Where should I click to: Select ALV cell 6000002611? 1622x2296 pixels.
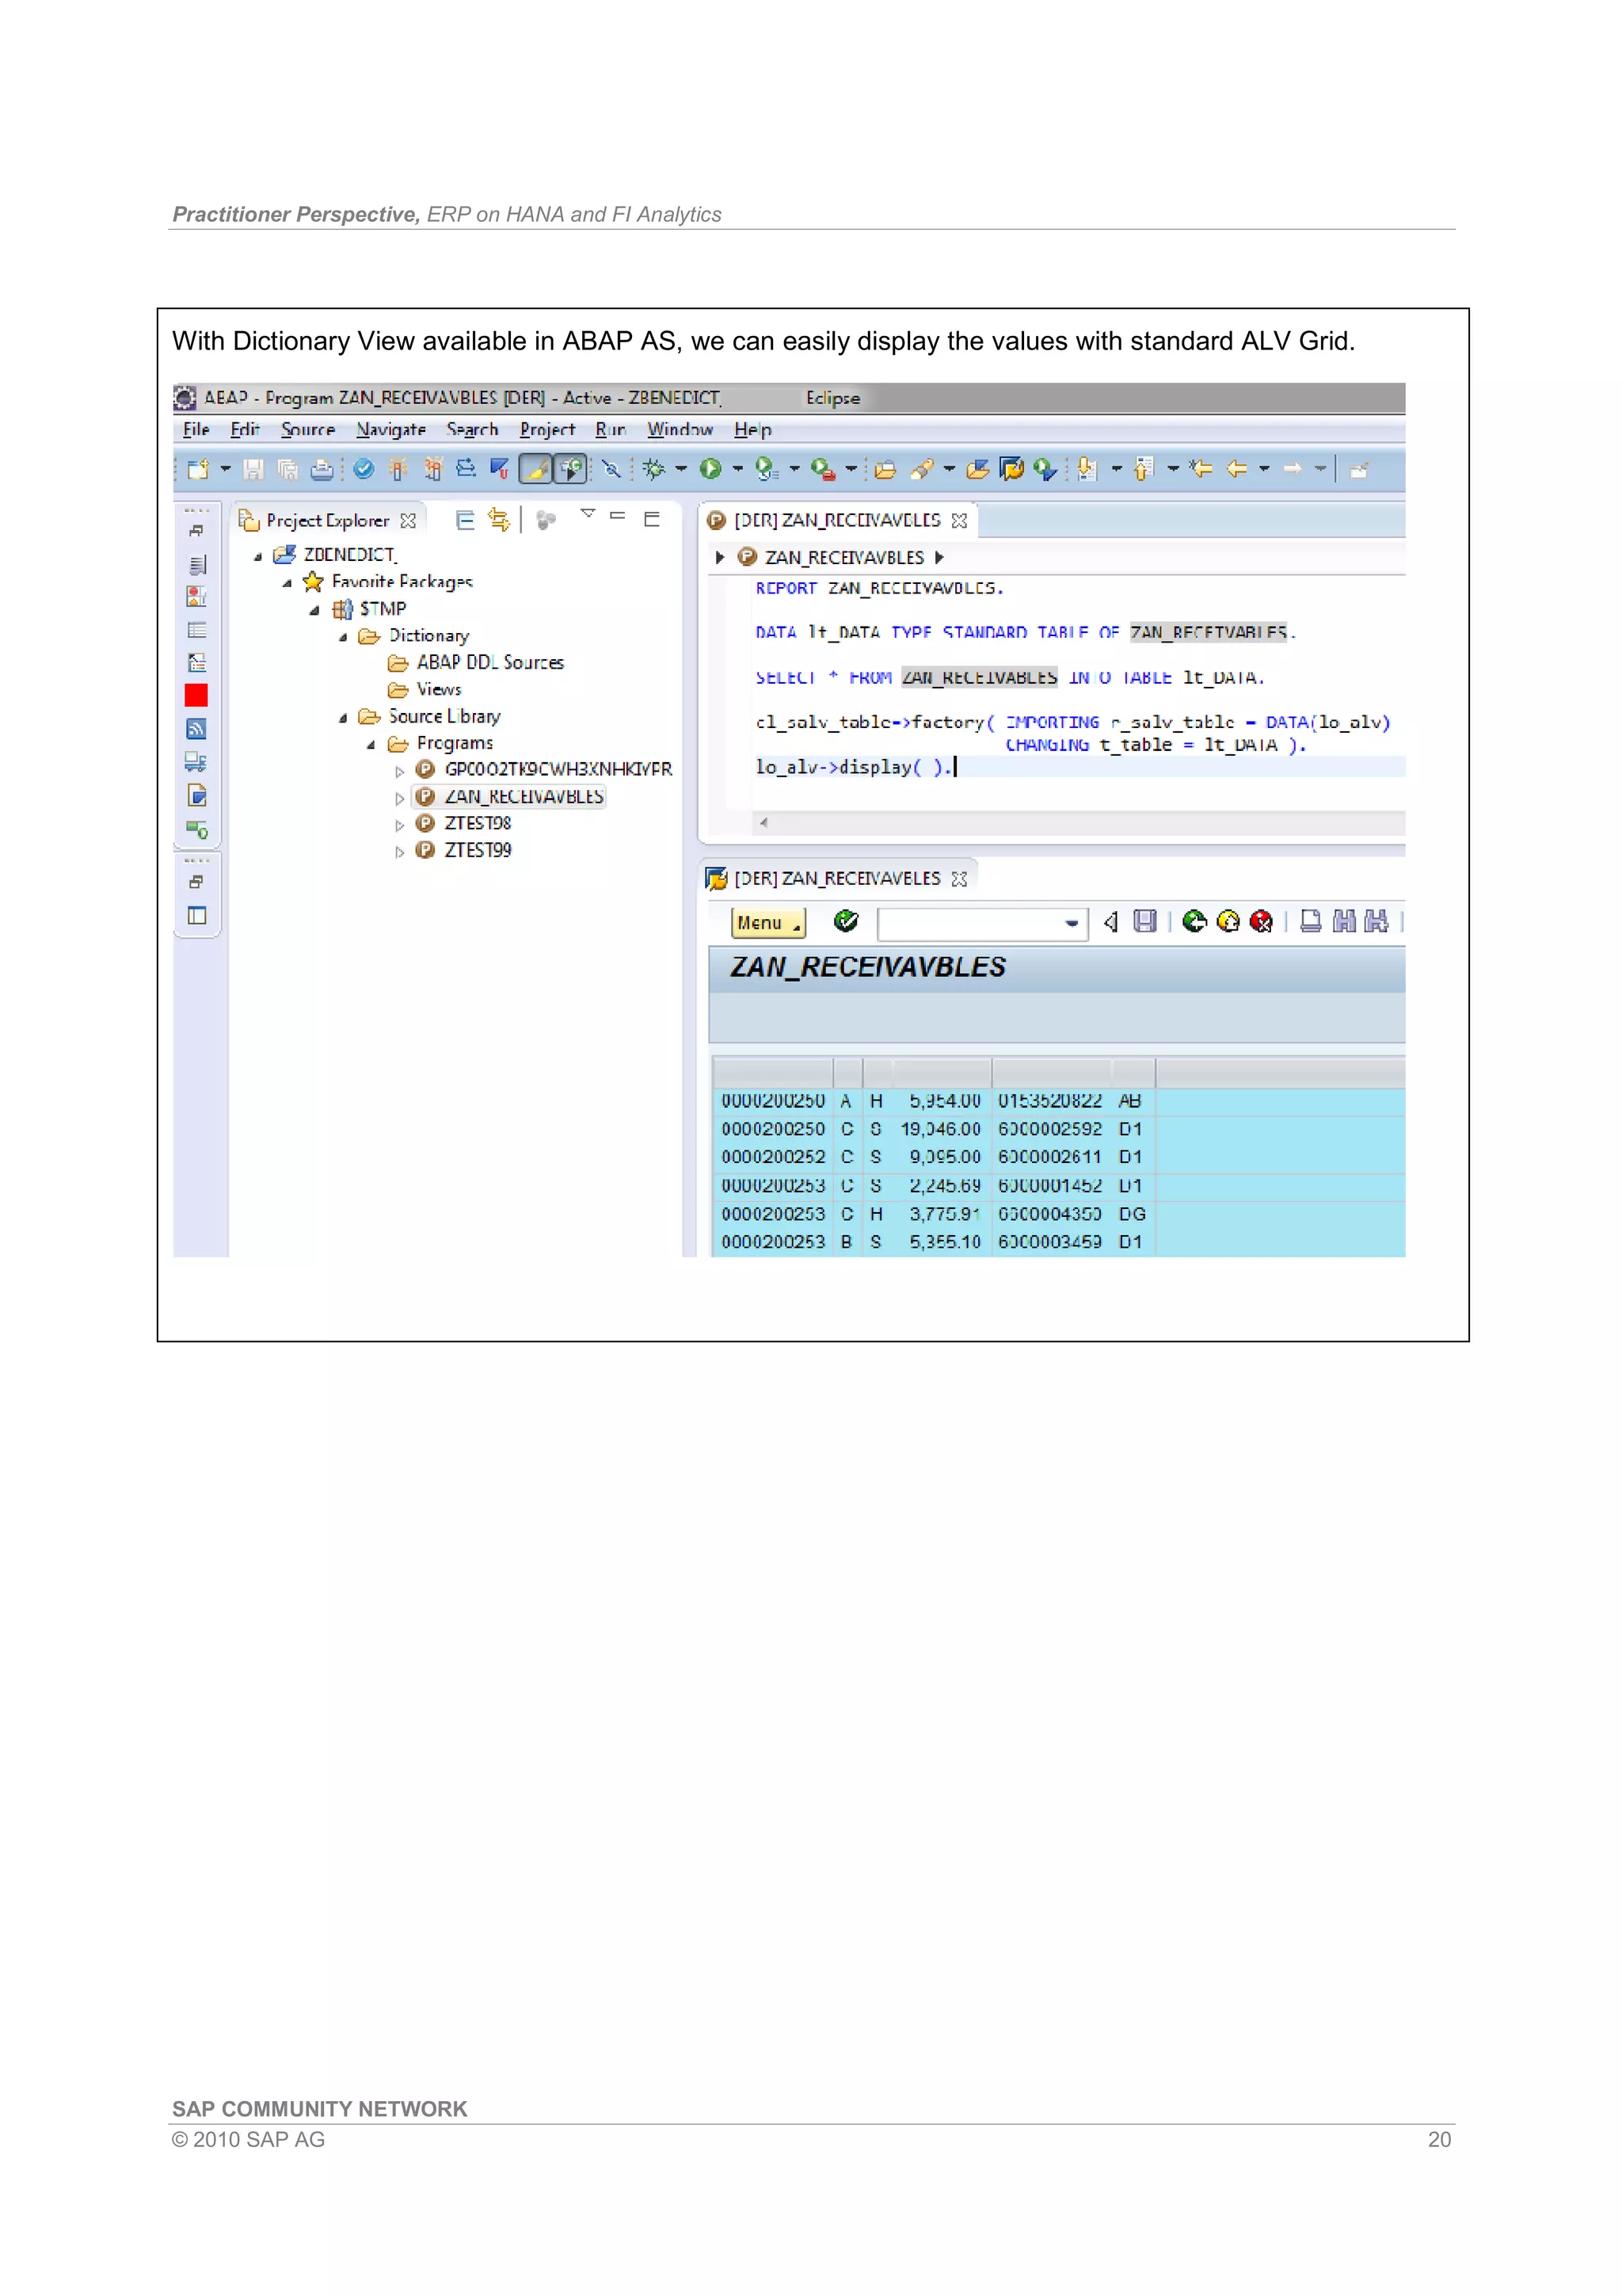(x=1050, y=1158)
